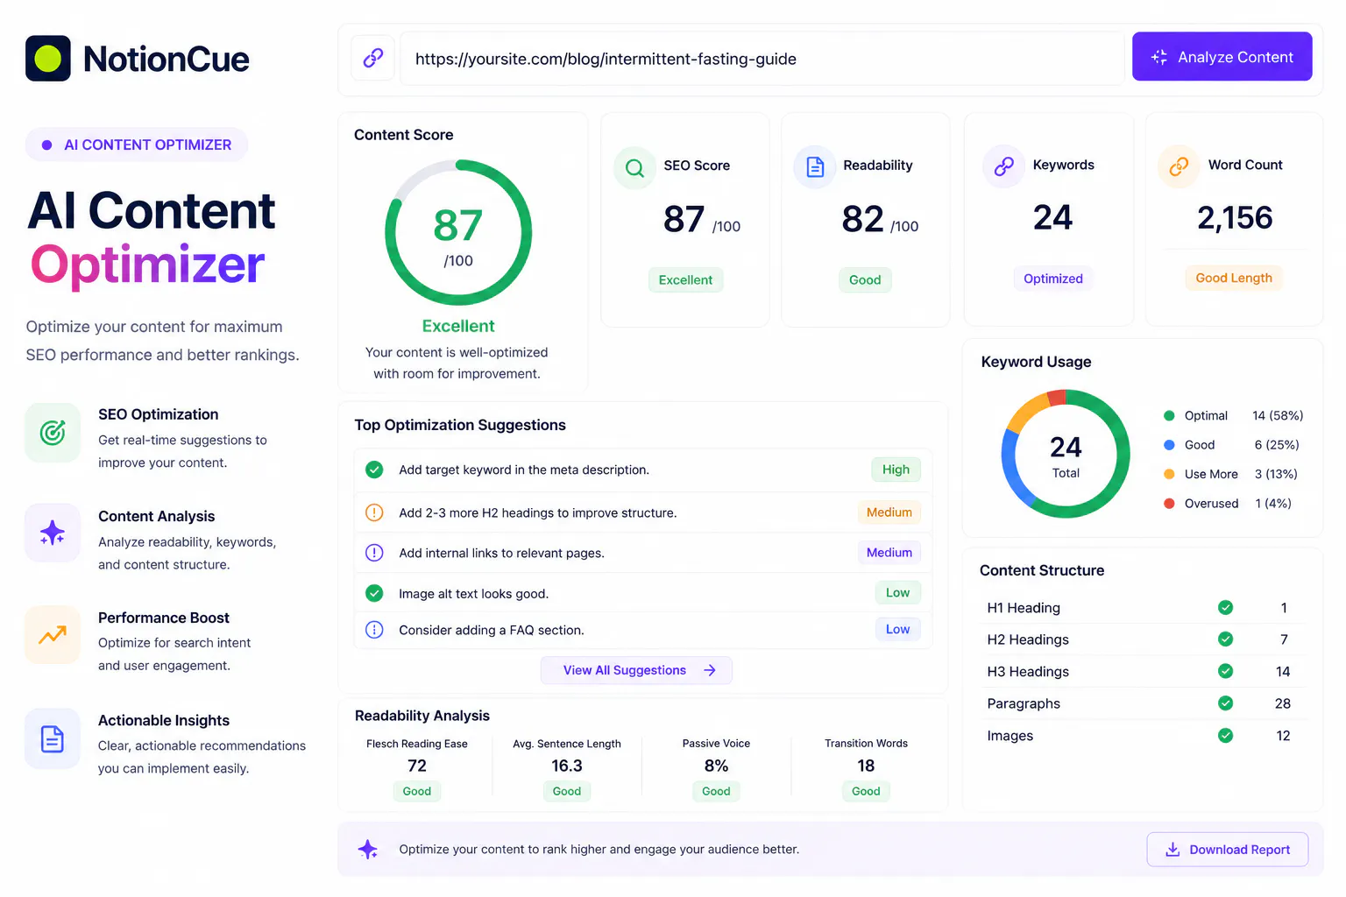Click the check icon in Paragraphs row
The height and width of the screenshot is (897, 1346).
pyautogui.click(x=1226, y=703)
